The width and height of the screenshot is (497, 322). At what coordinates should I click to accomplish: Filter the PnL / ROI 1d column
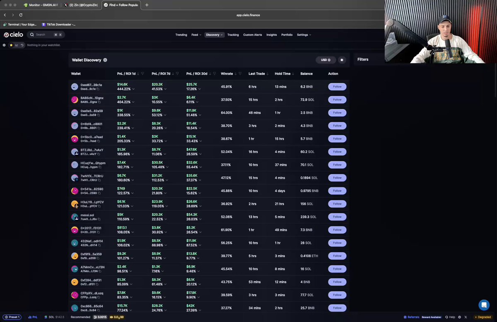click(x=143, y=74)
